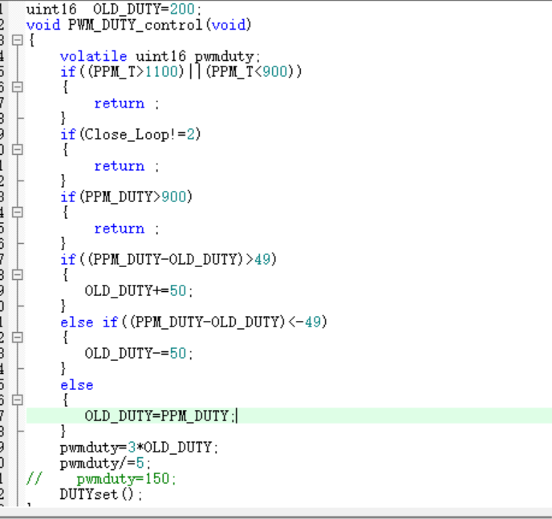Click the pwmduty=3*OLD_DUTY statement
552x519 pixels.
coord(139,448)
